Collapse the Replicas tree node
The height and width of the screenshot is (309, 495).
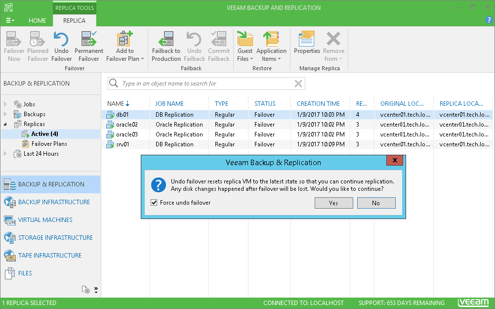[x=5, y=124]
